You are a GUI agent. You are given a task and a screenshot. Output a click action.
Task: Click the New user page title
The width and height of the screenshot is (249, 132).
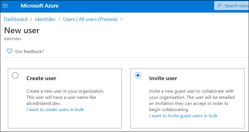click(x=22, y=30)
